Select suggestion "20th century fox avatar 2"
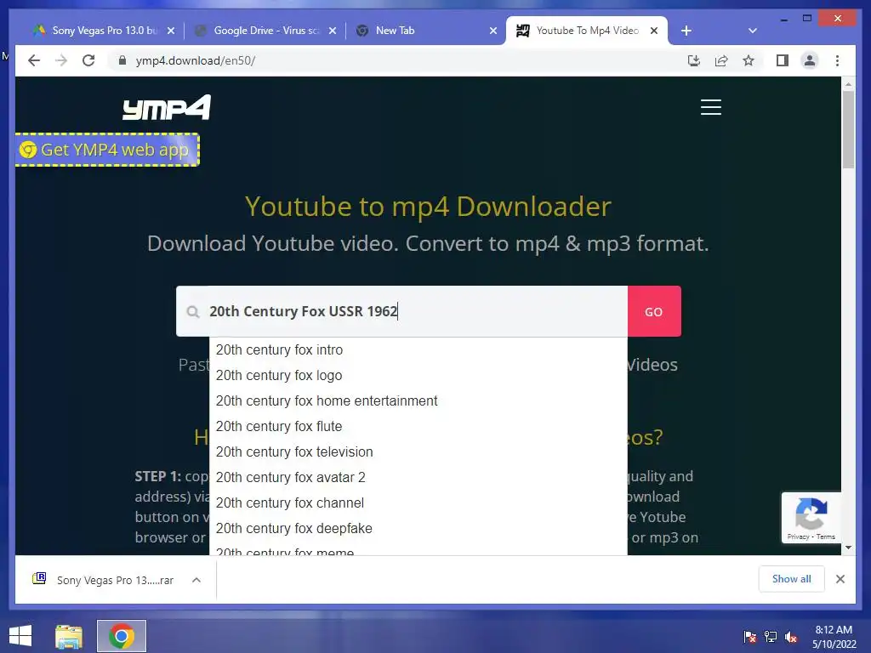 coord(418,478)
